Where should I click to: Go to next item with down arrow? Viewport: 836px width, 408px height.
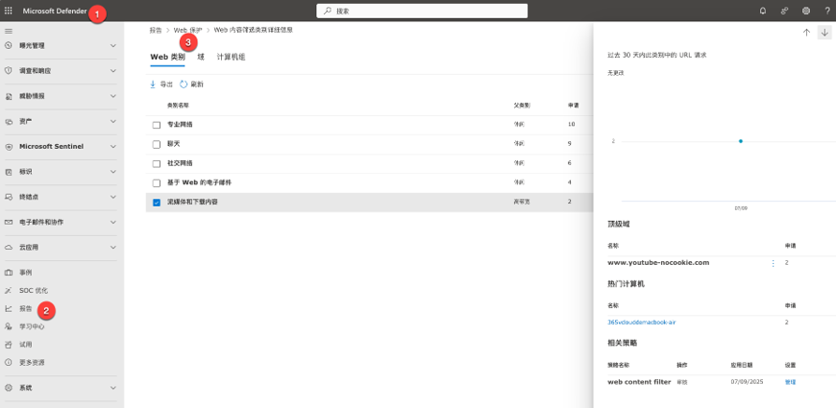coord(824,33)
